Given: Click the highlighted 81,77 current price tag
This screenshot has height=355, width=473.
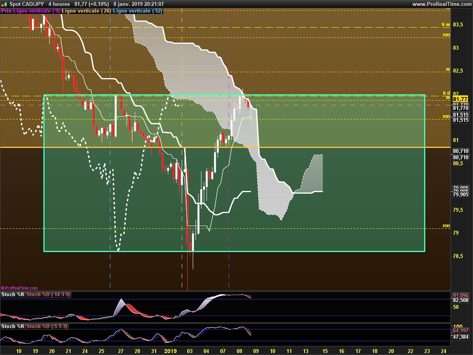Looking at the screenshot, I should 460,99.
